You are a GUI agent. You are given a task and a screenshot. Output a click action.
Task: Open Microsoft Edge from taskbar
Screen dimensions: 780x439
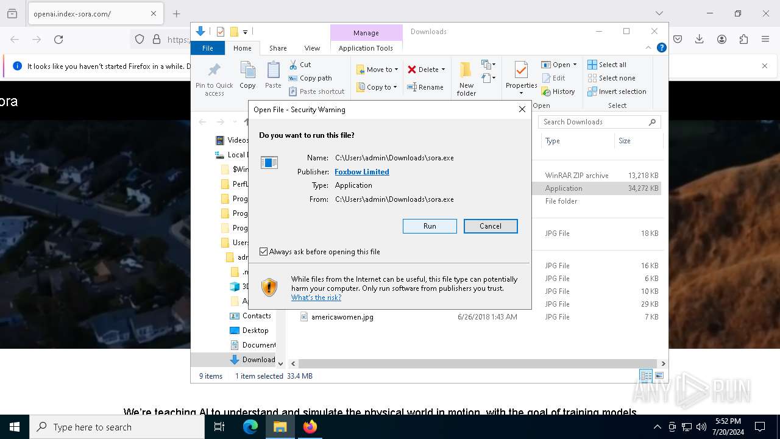pos(250,427)
